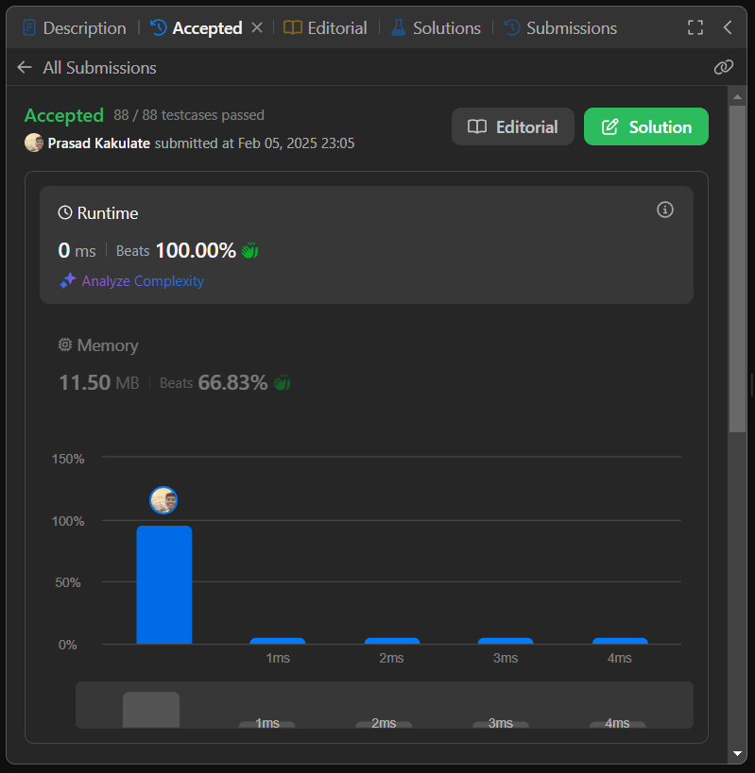View the Submissions tab

click(x=560, y=28)
